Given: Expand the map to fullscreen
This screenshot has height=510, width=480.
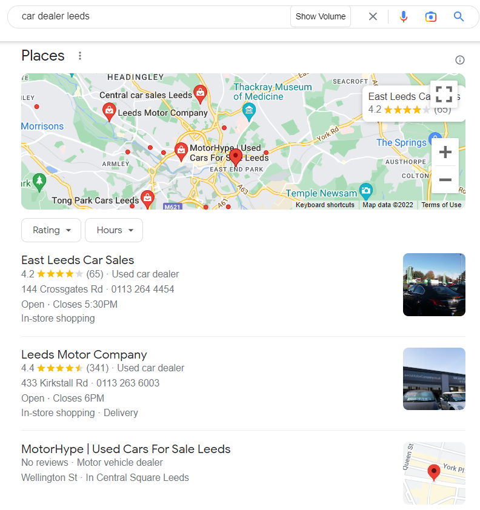Looking at the screenshot, I should 444,94.
